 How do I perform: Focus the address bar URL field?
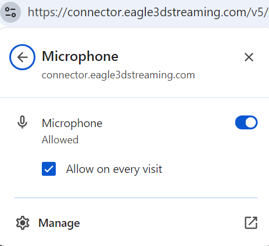(148, 12)
